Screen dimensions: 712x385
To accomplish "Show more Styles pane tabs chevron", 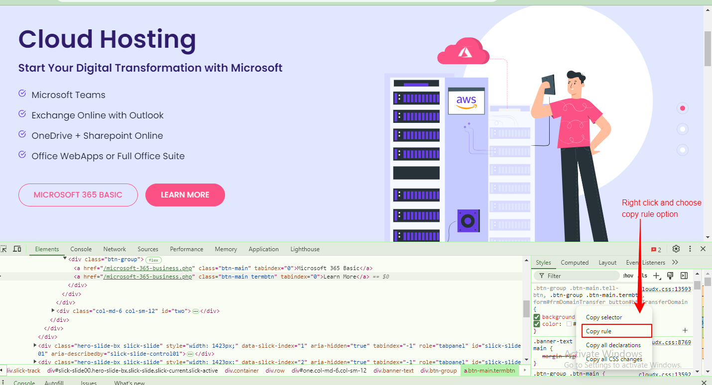I will (x=675, y=262).
